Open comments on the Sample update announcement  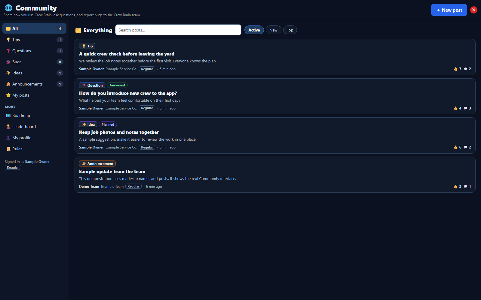[467, 187]
